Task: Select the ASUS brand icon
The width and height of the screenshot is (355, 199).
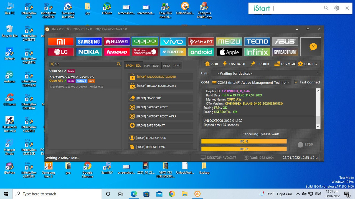Action: pyautogui.click(x=285, y=41)
